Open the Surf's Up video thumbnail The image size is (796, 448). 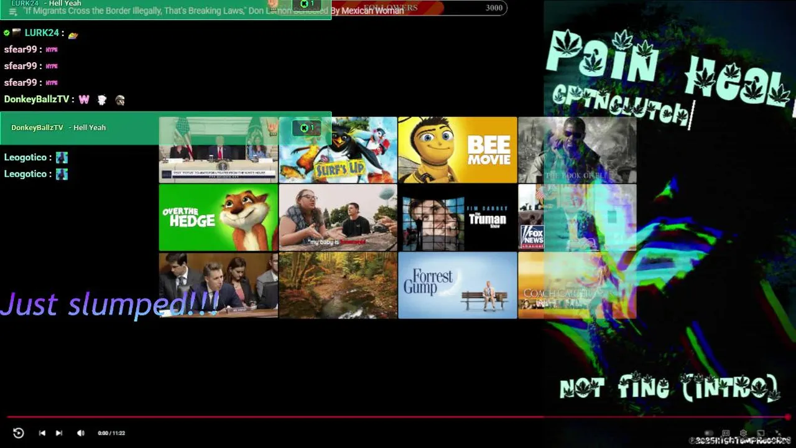pos(338,150)
